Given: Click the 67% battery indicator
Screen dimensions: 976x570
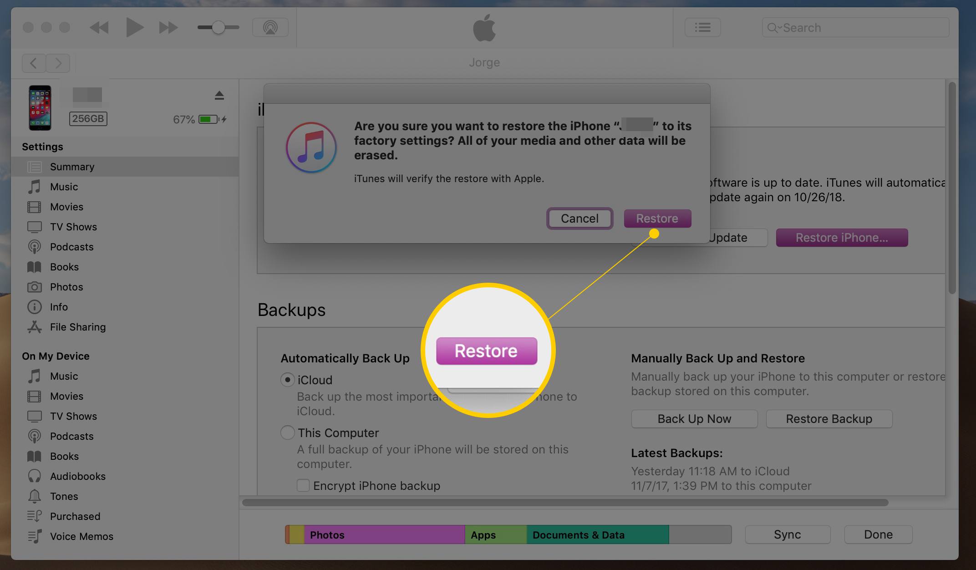Looking at the screenshot, I should coord(199,119).
